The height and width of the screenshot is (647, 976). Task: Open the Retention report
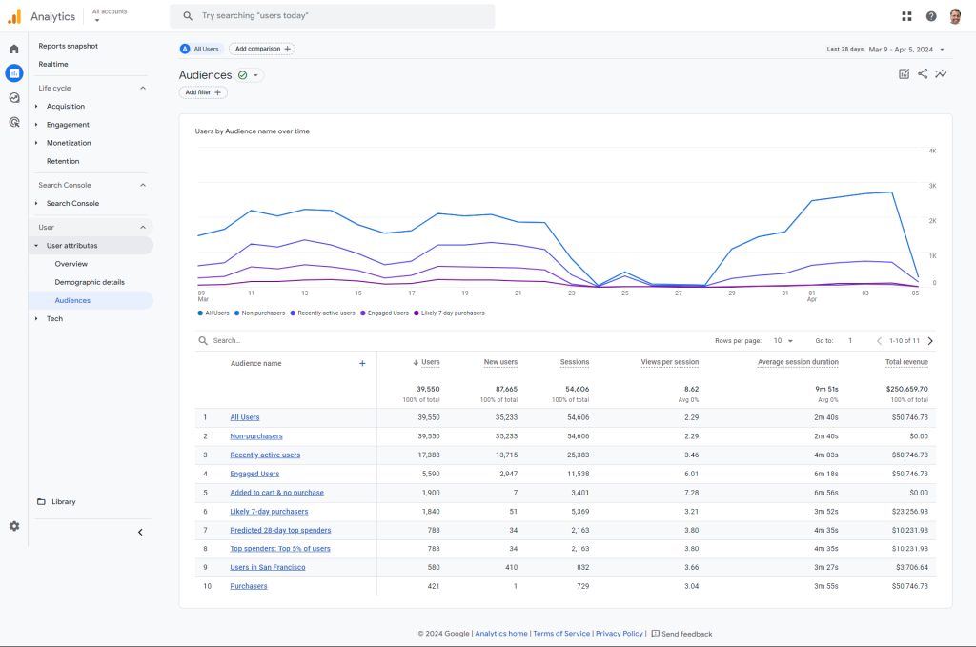coord(63,161)
